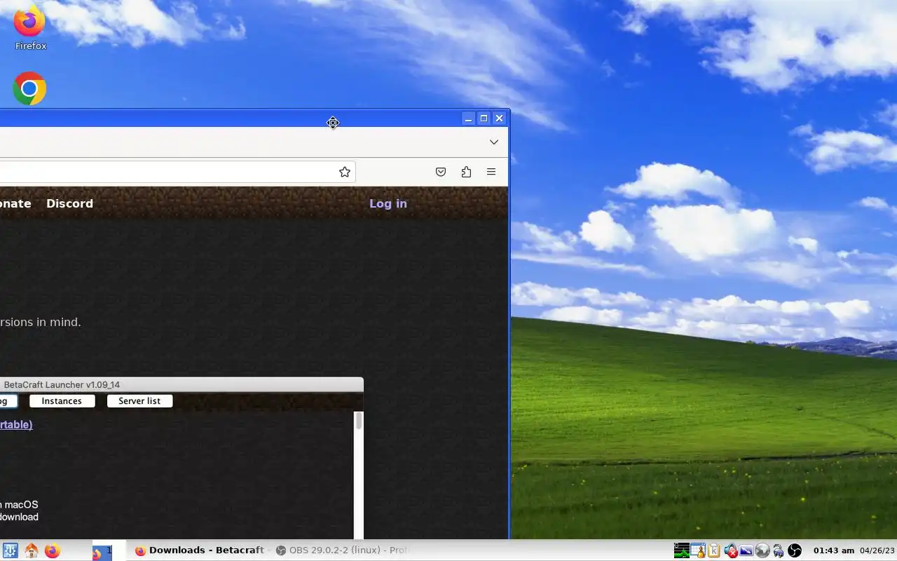Viewport: 897px width, 561px height.
Task: Open the calendar reminder bell tray icon
Action: [698, 550]
